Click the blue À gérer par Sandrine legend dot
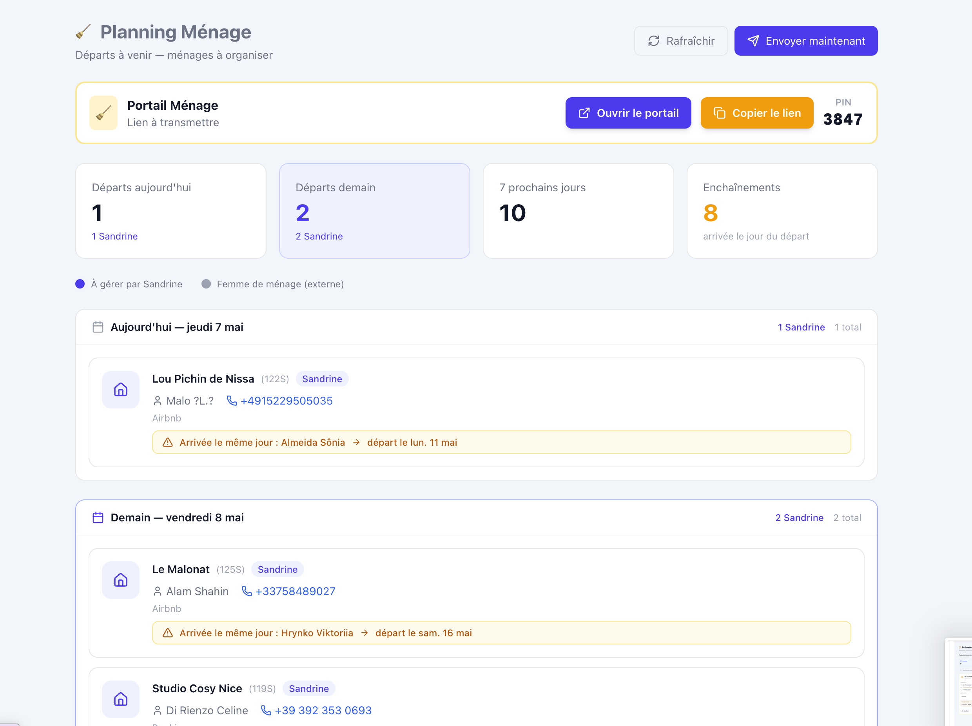Screen dimensions: 972x726 point(80,284)
